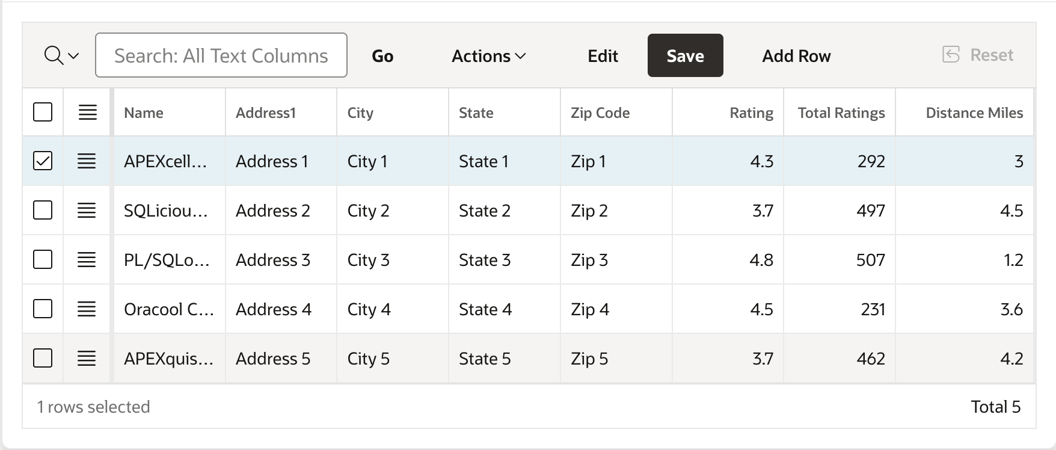Viewport: 1056px width, 450px height.
Task: Click the Oracool C… name cell
Action: pos(170,309)
